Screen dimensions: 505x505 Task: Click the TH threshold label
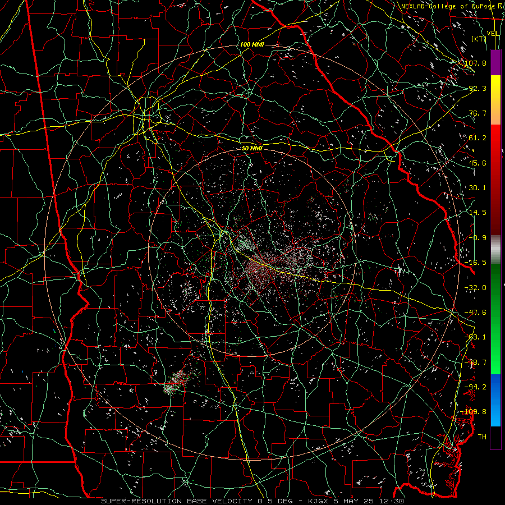[x=482, y=437]
